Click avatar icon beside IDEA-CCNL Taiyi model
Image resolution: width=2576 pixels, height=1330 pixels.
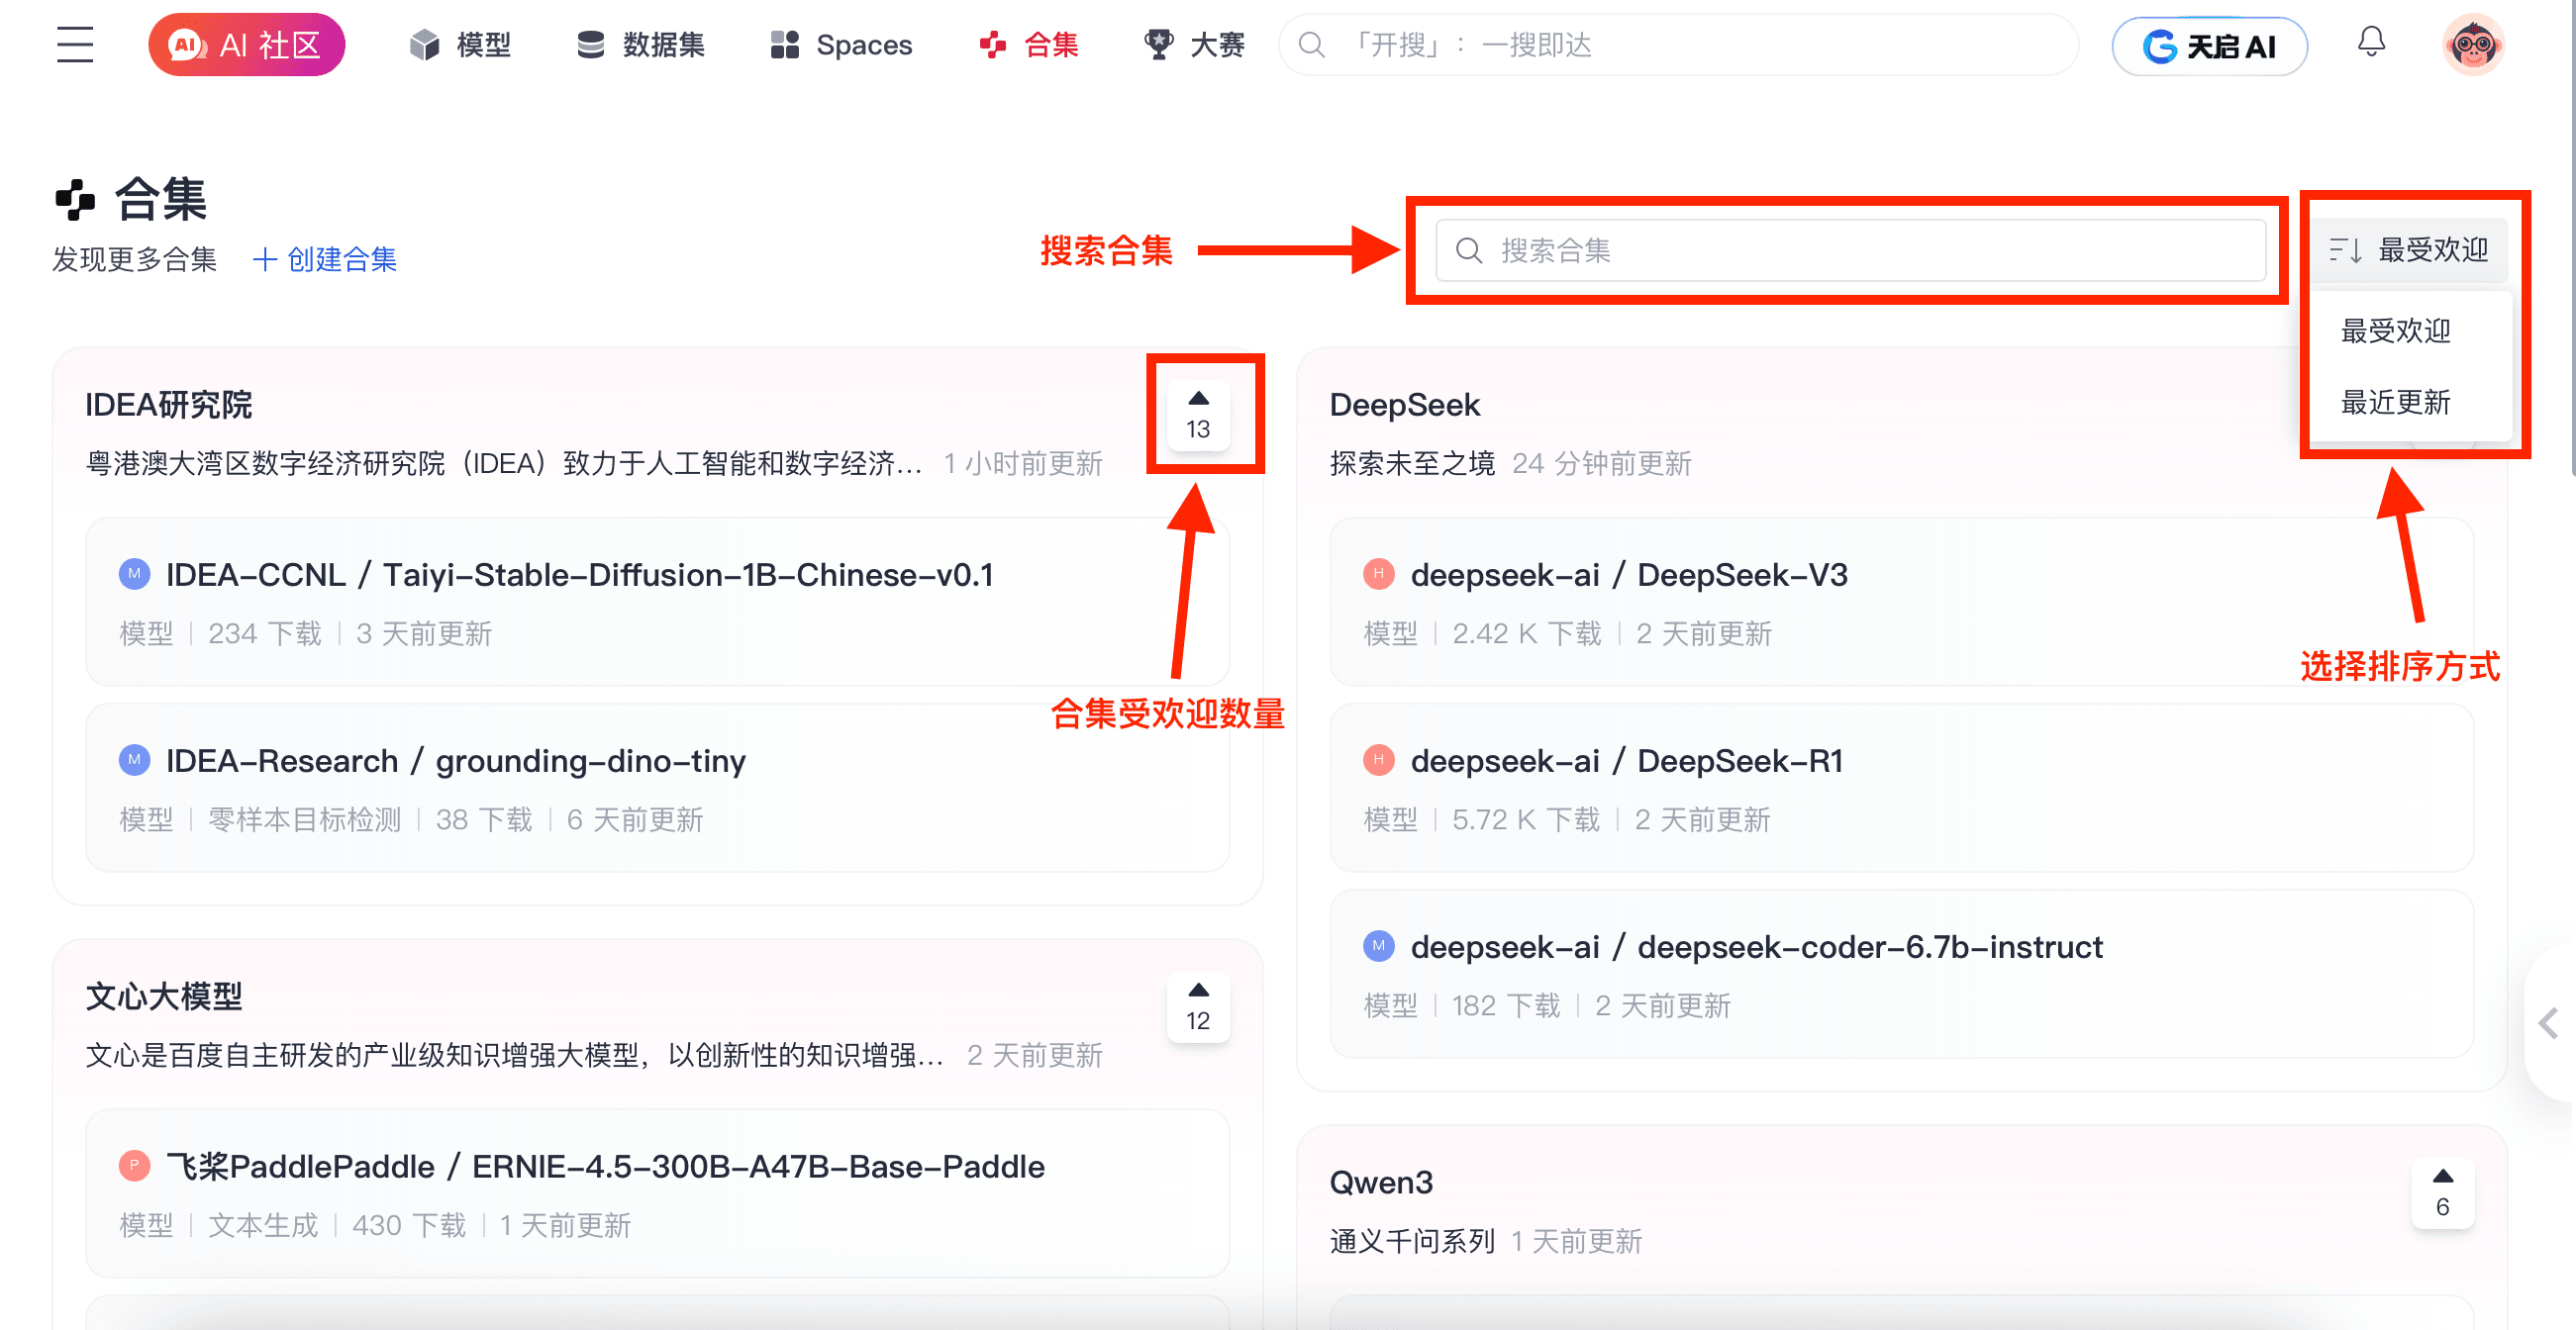[135, 575]
